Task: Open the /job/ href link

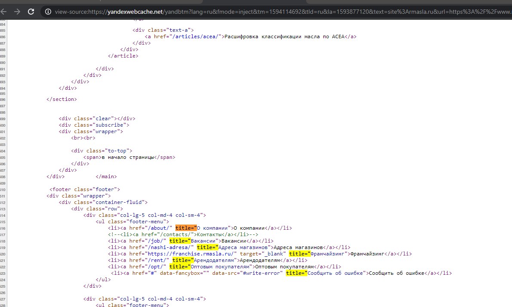Action: [x=156, y=241]
